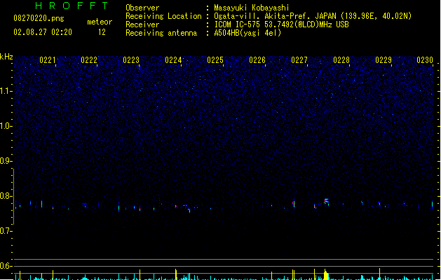Viewport: 441px width, 280px height.
Task: Click the 1.0 kHz axis label
Action: pyautogui.click(x=6, y=126)
